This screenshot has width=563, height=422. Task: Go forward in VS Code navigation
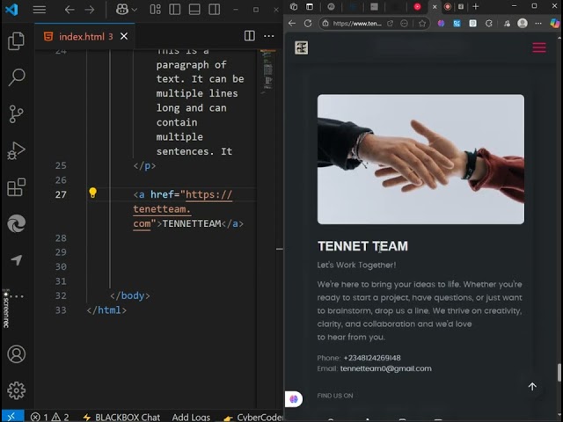point(90,10)
